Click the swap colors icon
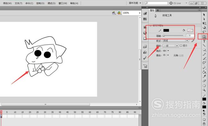The image size is (208, 126). point(204,114)
